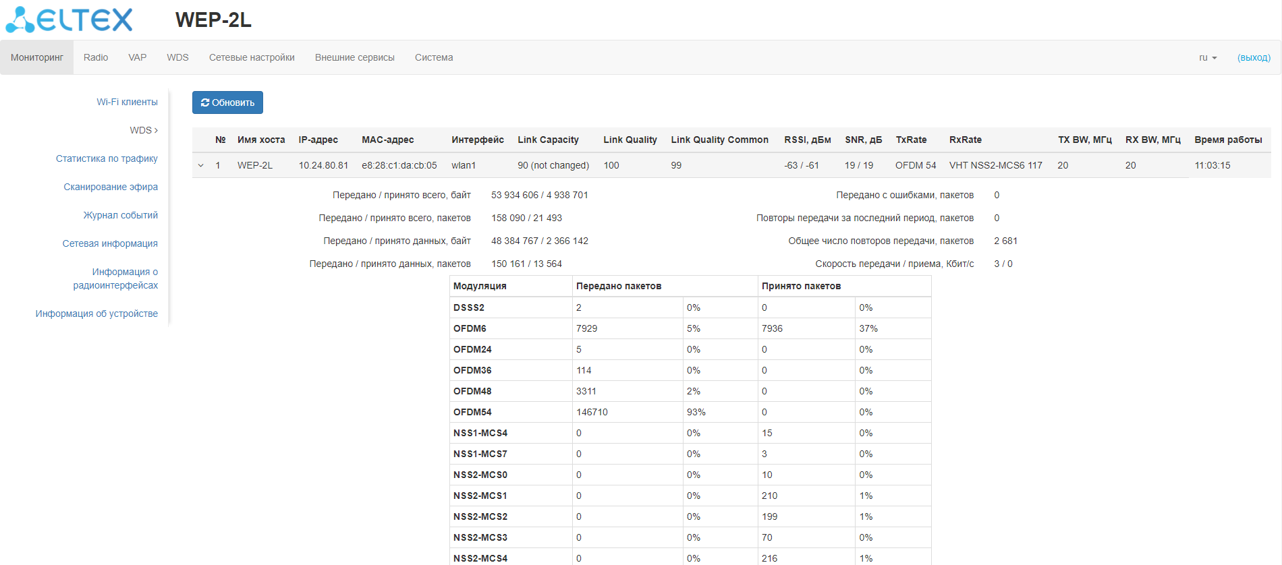This screenshot has width=1282, height=565.
Task: Open Статистика по трафику page
Action: [x=107, y=158]
